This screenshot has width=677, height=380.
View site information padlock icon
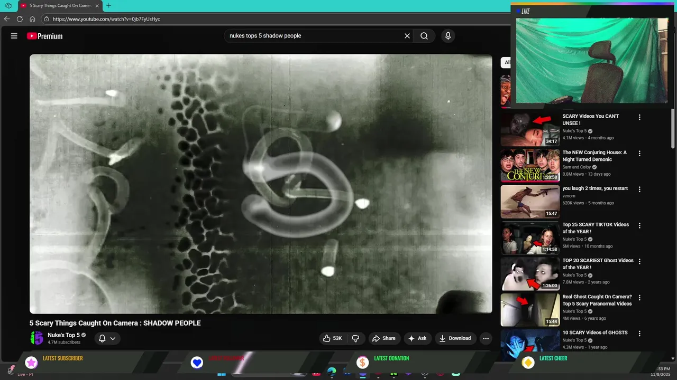click(47, 19)
